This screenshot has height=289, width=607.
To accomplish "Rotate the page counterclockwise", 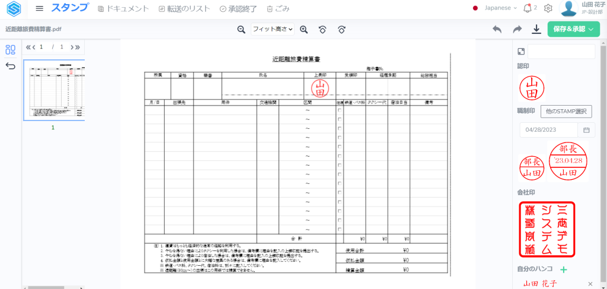I will point(322,29).
